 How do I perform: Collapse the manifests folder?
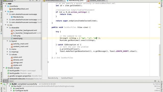(6, 6)
